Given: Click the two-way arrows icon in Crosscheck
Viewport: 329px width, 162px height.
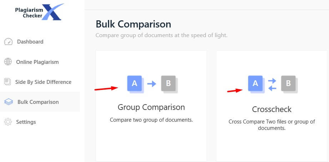Looking at the screenshot, I should [x=272, y=85].
